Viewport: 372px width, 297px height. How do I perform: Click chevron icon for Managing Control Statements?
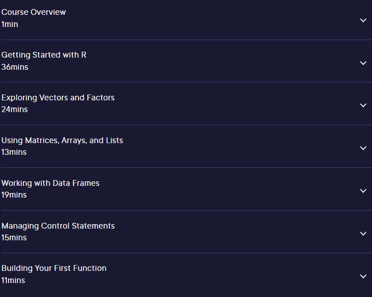(363, 234)
